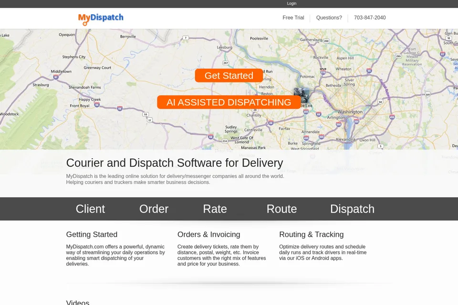
Task: Select the Route tab
Action: click(x=281, y=209)
